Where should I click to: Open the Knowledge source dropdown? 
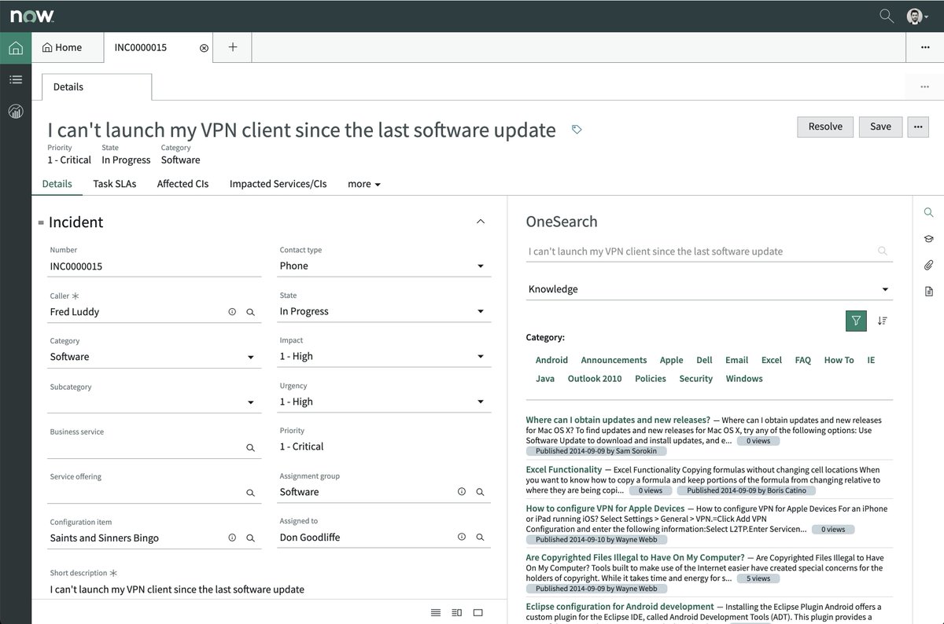tap(710, 289)
